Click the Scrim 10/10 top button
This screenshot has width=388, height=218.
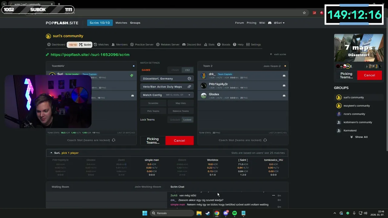[x=100, y=23]
